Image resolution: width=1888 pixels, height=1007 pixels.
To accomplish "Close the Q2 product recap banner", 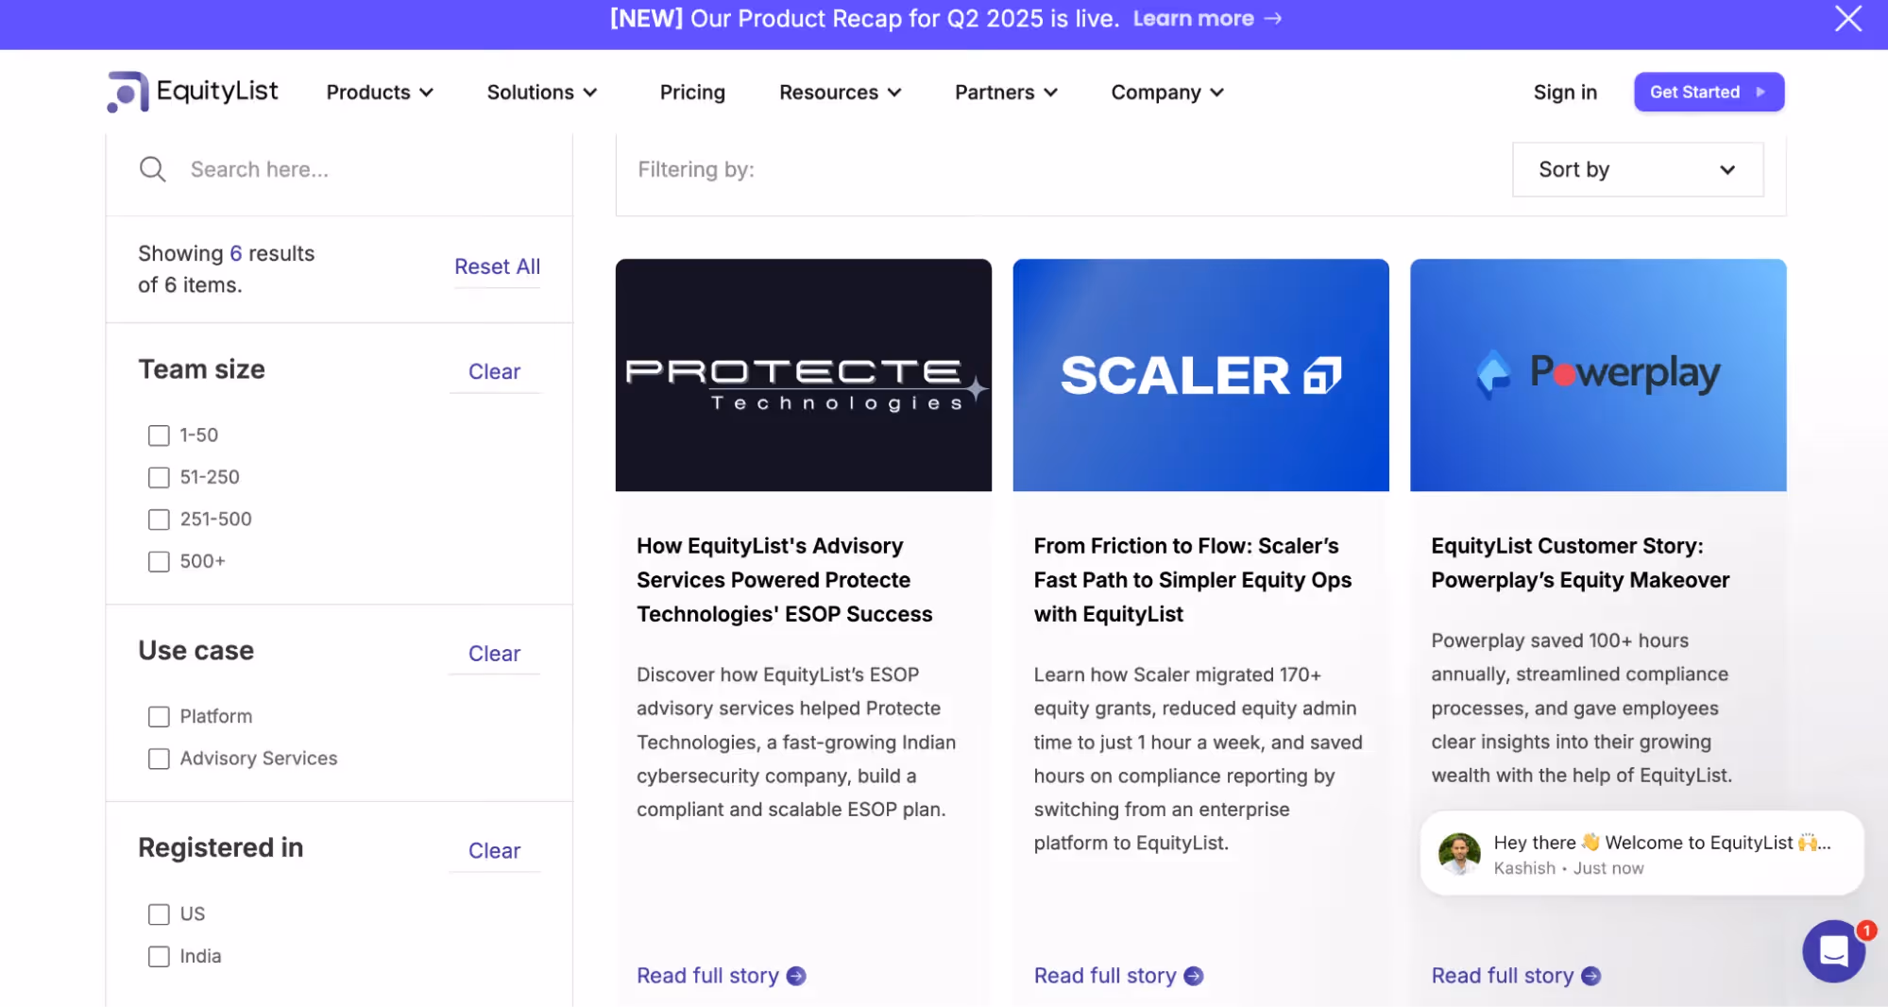I will [1847, 18].
